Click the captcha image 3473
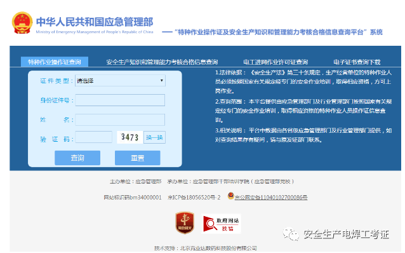 (x=129, y=137)
